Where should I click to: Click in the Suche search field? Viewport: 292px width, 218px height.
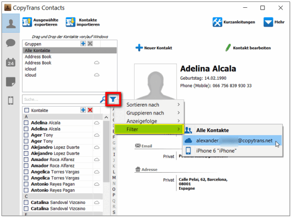(x=61, y=99)
